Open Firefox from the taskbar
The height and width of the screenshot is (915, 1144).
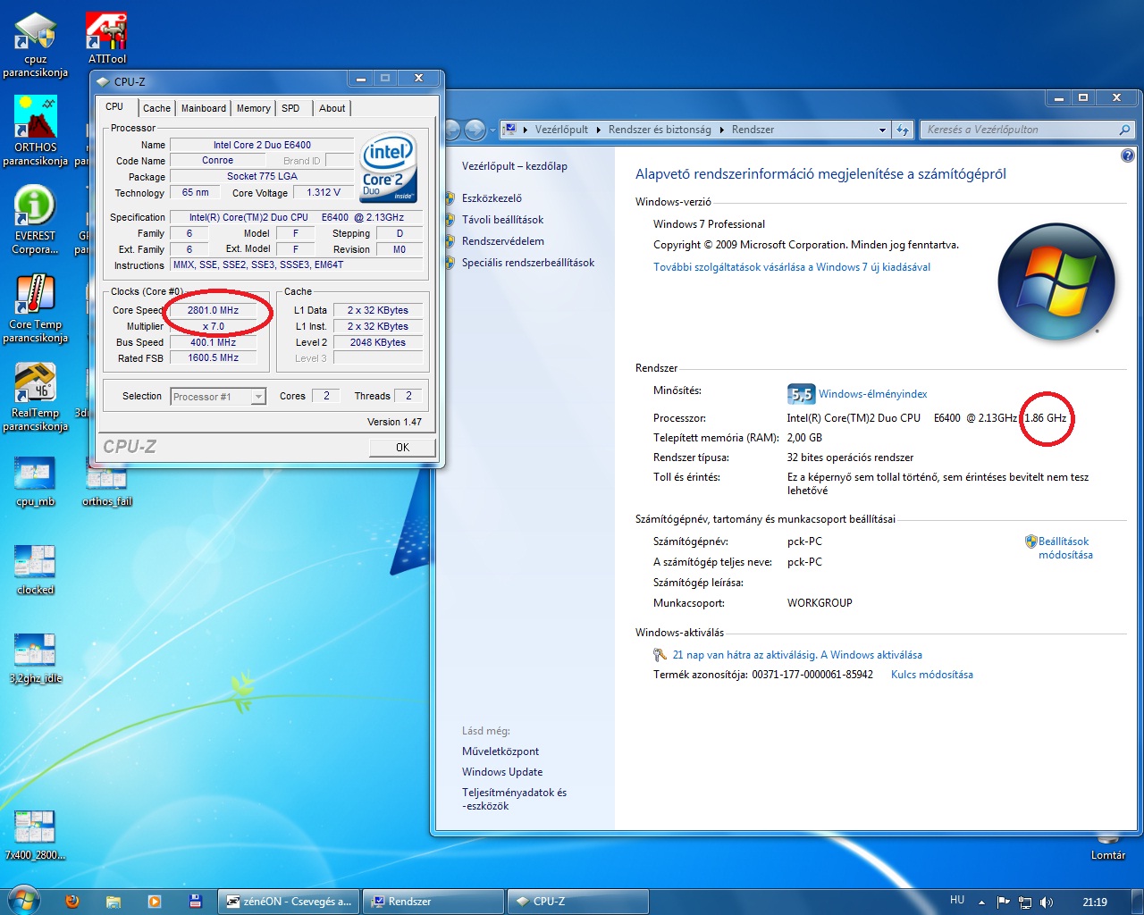[x=72, y=902]
